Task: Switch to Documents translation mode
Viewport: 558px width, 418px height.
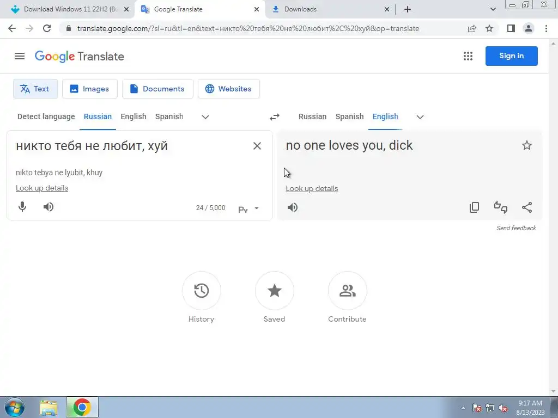Action: click(x=157, y=89)
